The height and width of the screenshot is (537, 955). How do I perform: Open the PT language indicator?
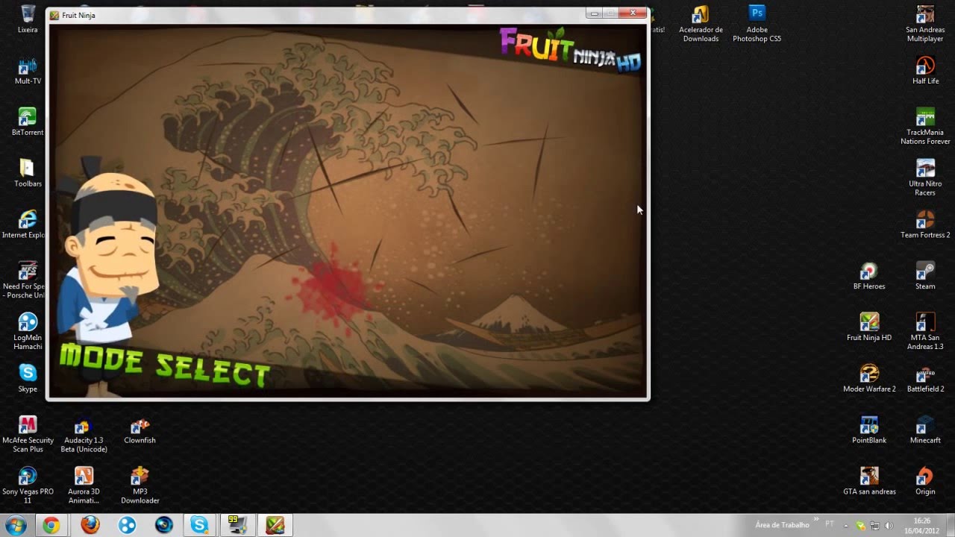click(830, 524)
